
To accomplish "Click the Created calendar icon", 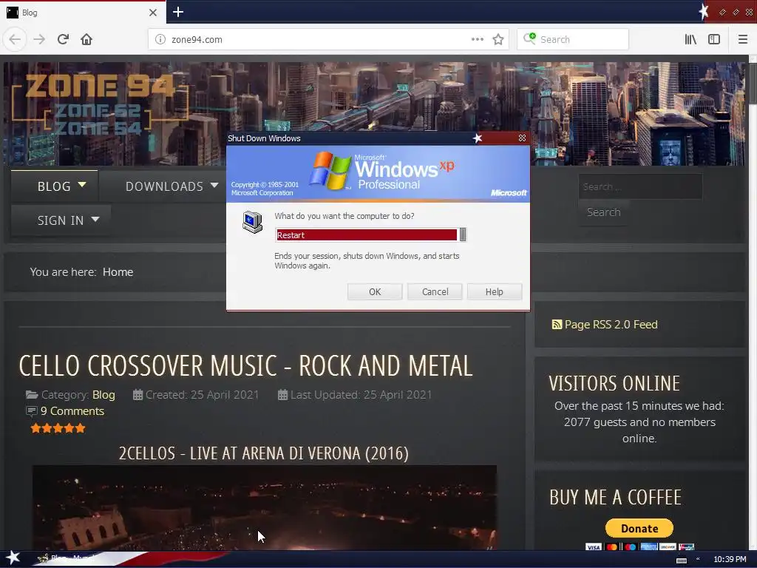I will (x=138, y=395).
